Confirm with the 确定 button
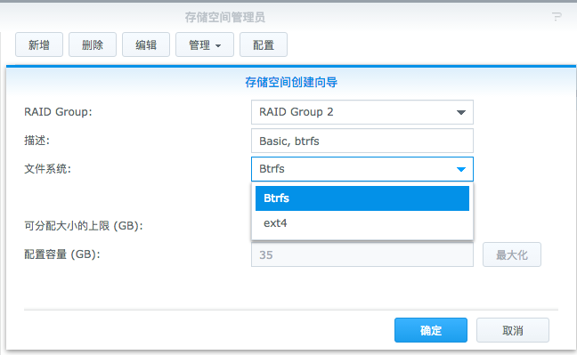This screenshot has height=355, width=577. [x=431, y=330]
